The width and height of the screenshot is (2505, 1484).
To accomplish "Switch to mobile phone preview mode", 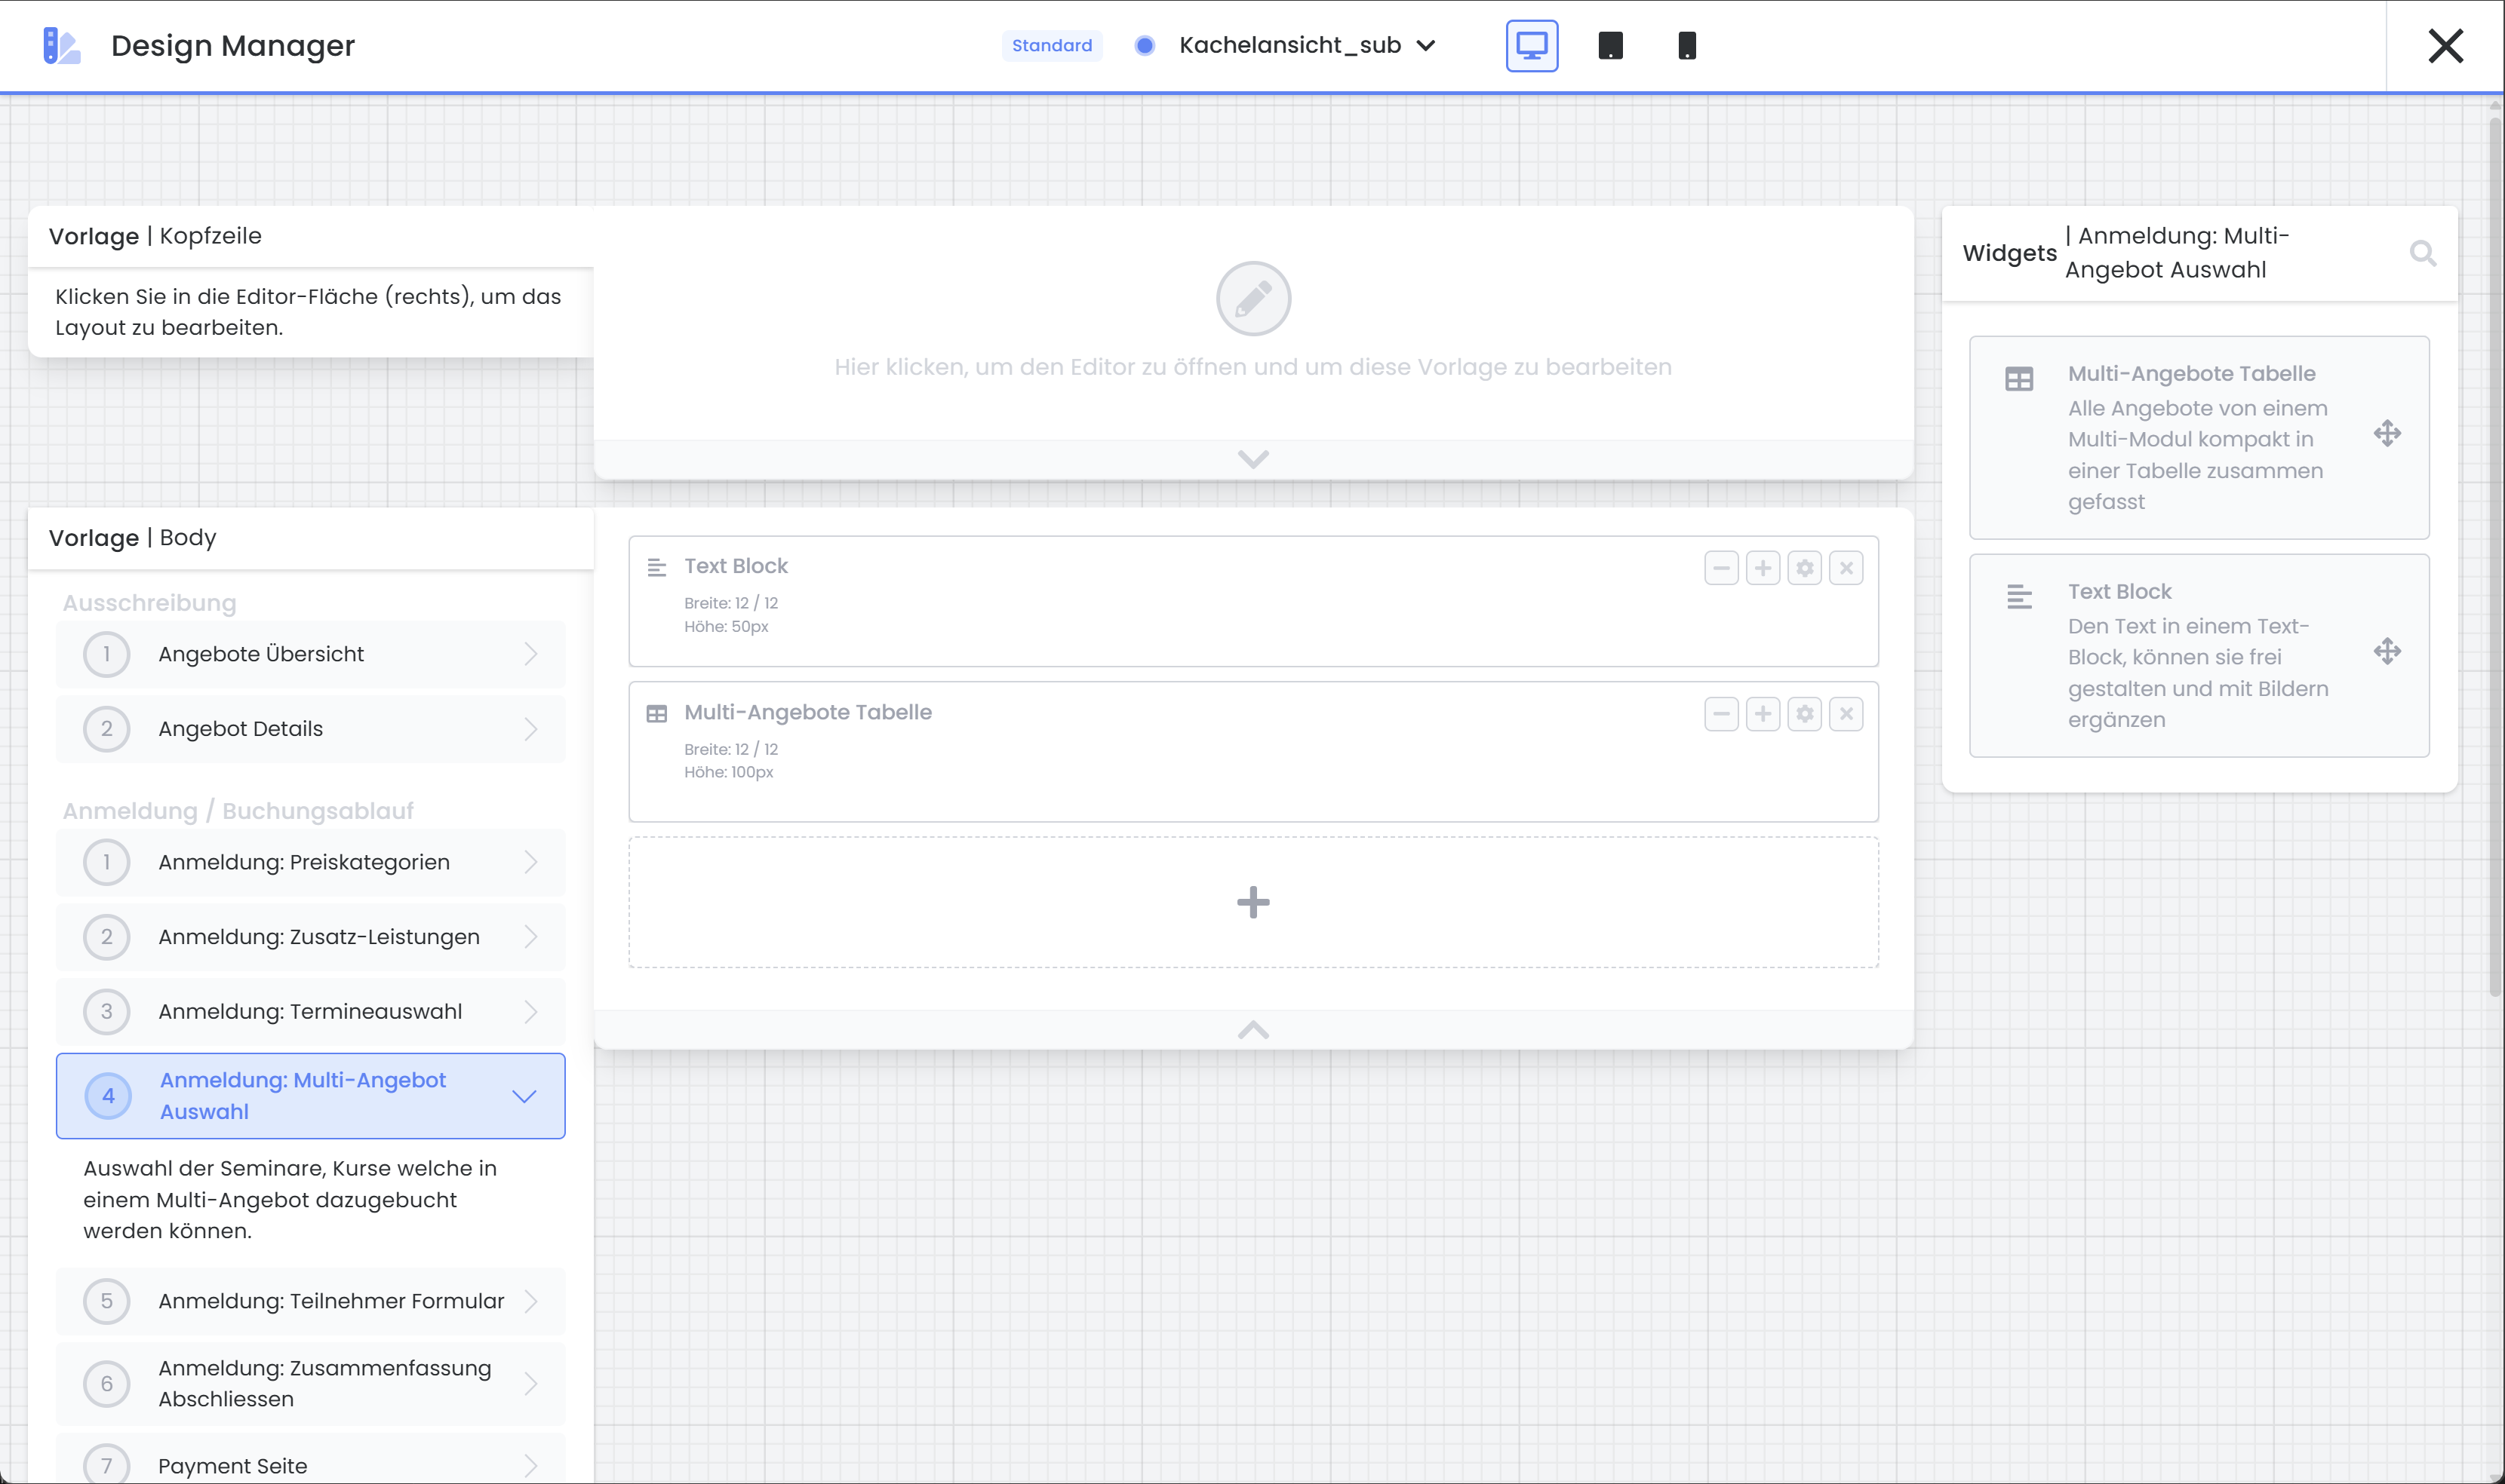I will pos(1686,46).
